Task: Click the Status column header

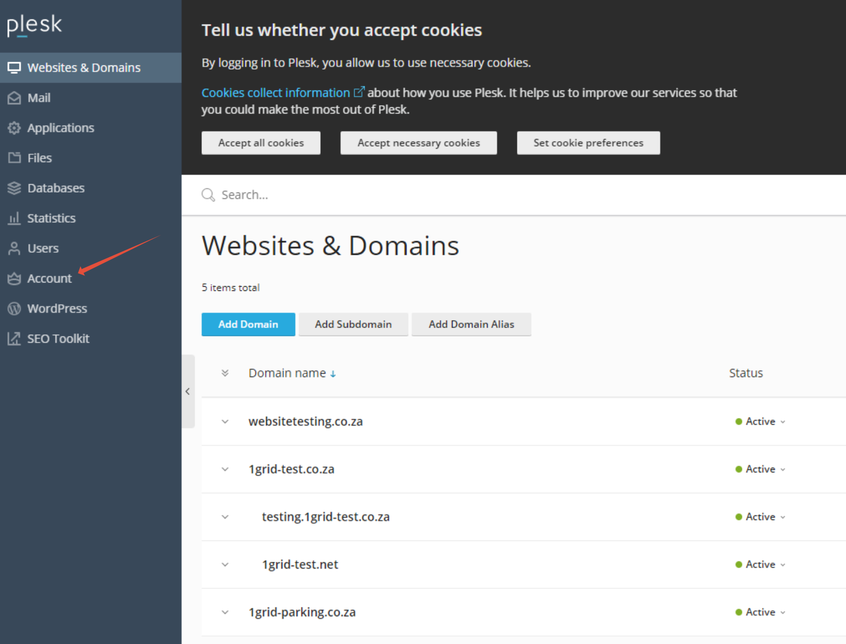Action: point(746,373)
